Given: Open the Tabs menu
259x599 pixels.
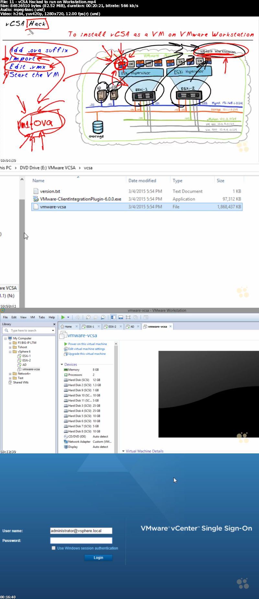Looking at the screenshot, I should pyautogui.click(x=42, y=317).
